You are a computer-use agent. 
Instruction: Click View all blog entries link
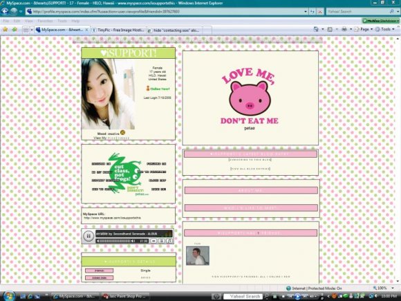click(x=250, y=169)
